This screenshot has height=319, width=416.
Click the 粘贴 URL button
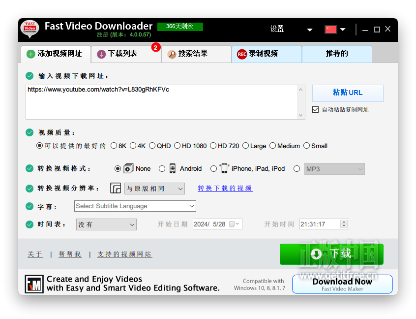(348, 93)
